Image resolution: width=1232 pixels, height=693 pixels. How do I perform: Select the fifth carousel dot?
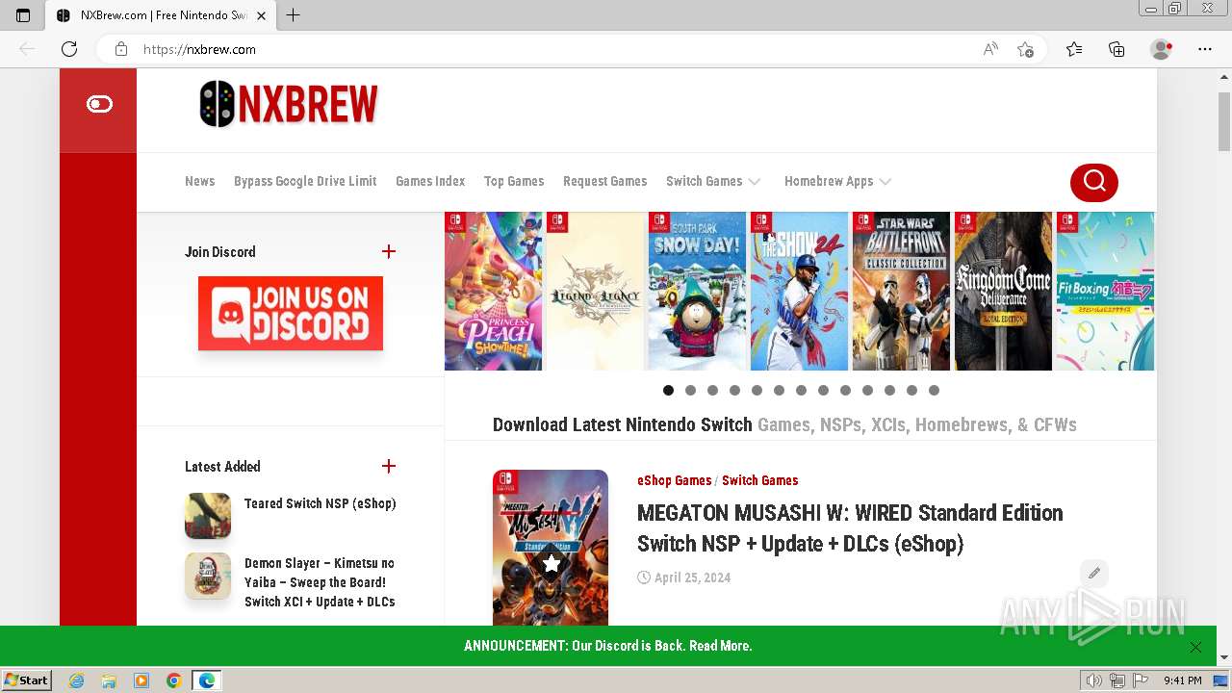click(x=757, y=390)
